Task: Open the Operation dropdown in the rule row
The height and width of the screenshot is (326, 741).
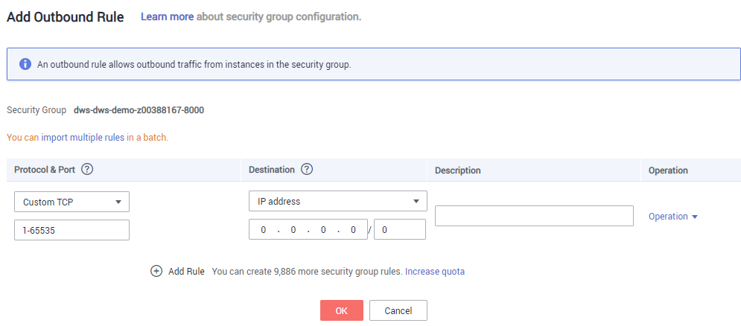Action: point(673,217)
